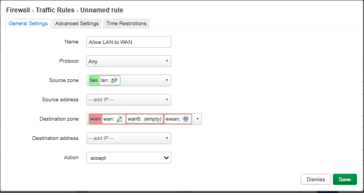Click the lan interface icon in Source zone
The height and width of the screenshot is (193, 364).
pos(114,80)
